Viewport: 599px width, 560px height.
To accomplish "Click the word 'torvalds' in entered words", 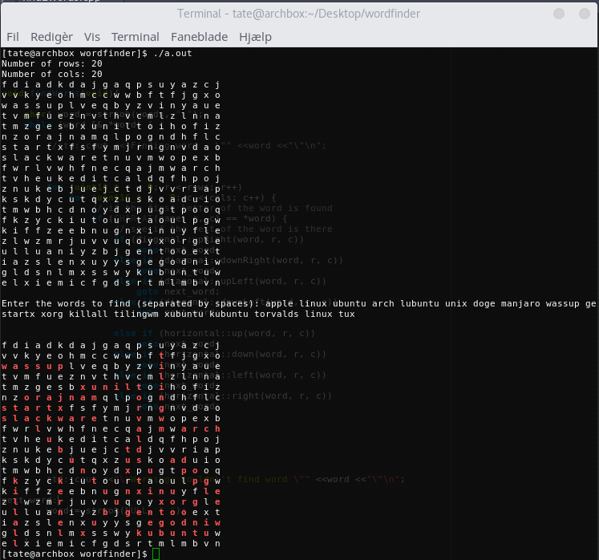I will (276, 314).
